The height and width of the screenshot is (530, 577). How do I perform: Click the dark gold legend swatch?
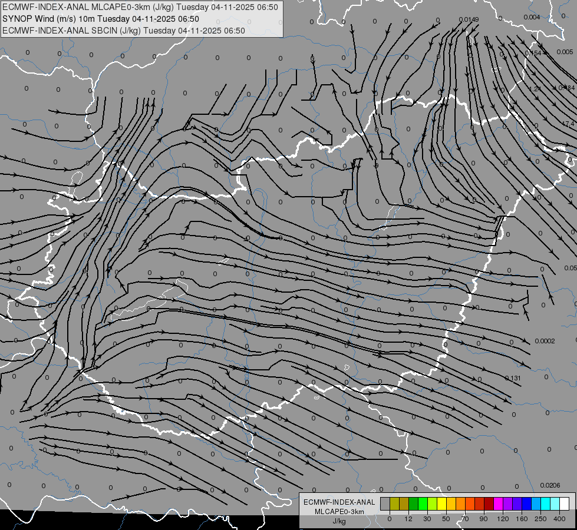(404, 503)
